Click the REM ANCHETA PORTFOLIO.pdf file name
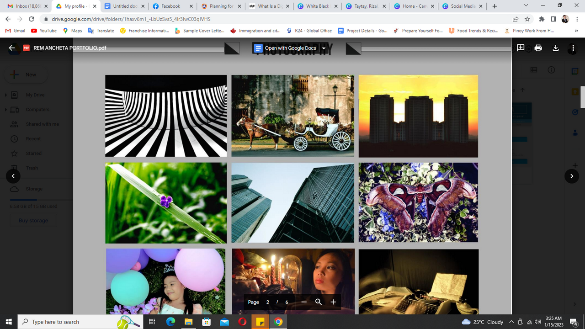 (x=70, y=48)
